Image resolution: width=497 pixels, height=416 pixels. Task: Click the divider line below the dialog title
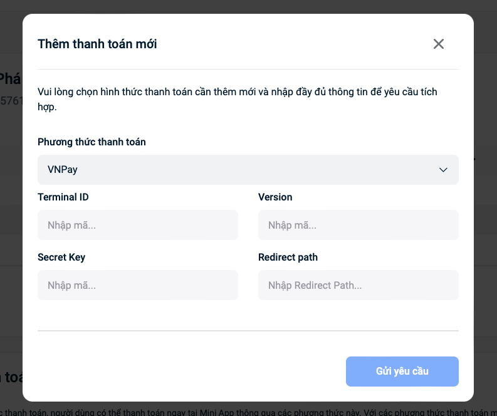[248, 69]
